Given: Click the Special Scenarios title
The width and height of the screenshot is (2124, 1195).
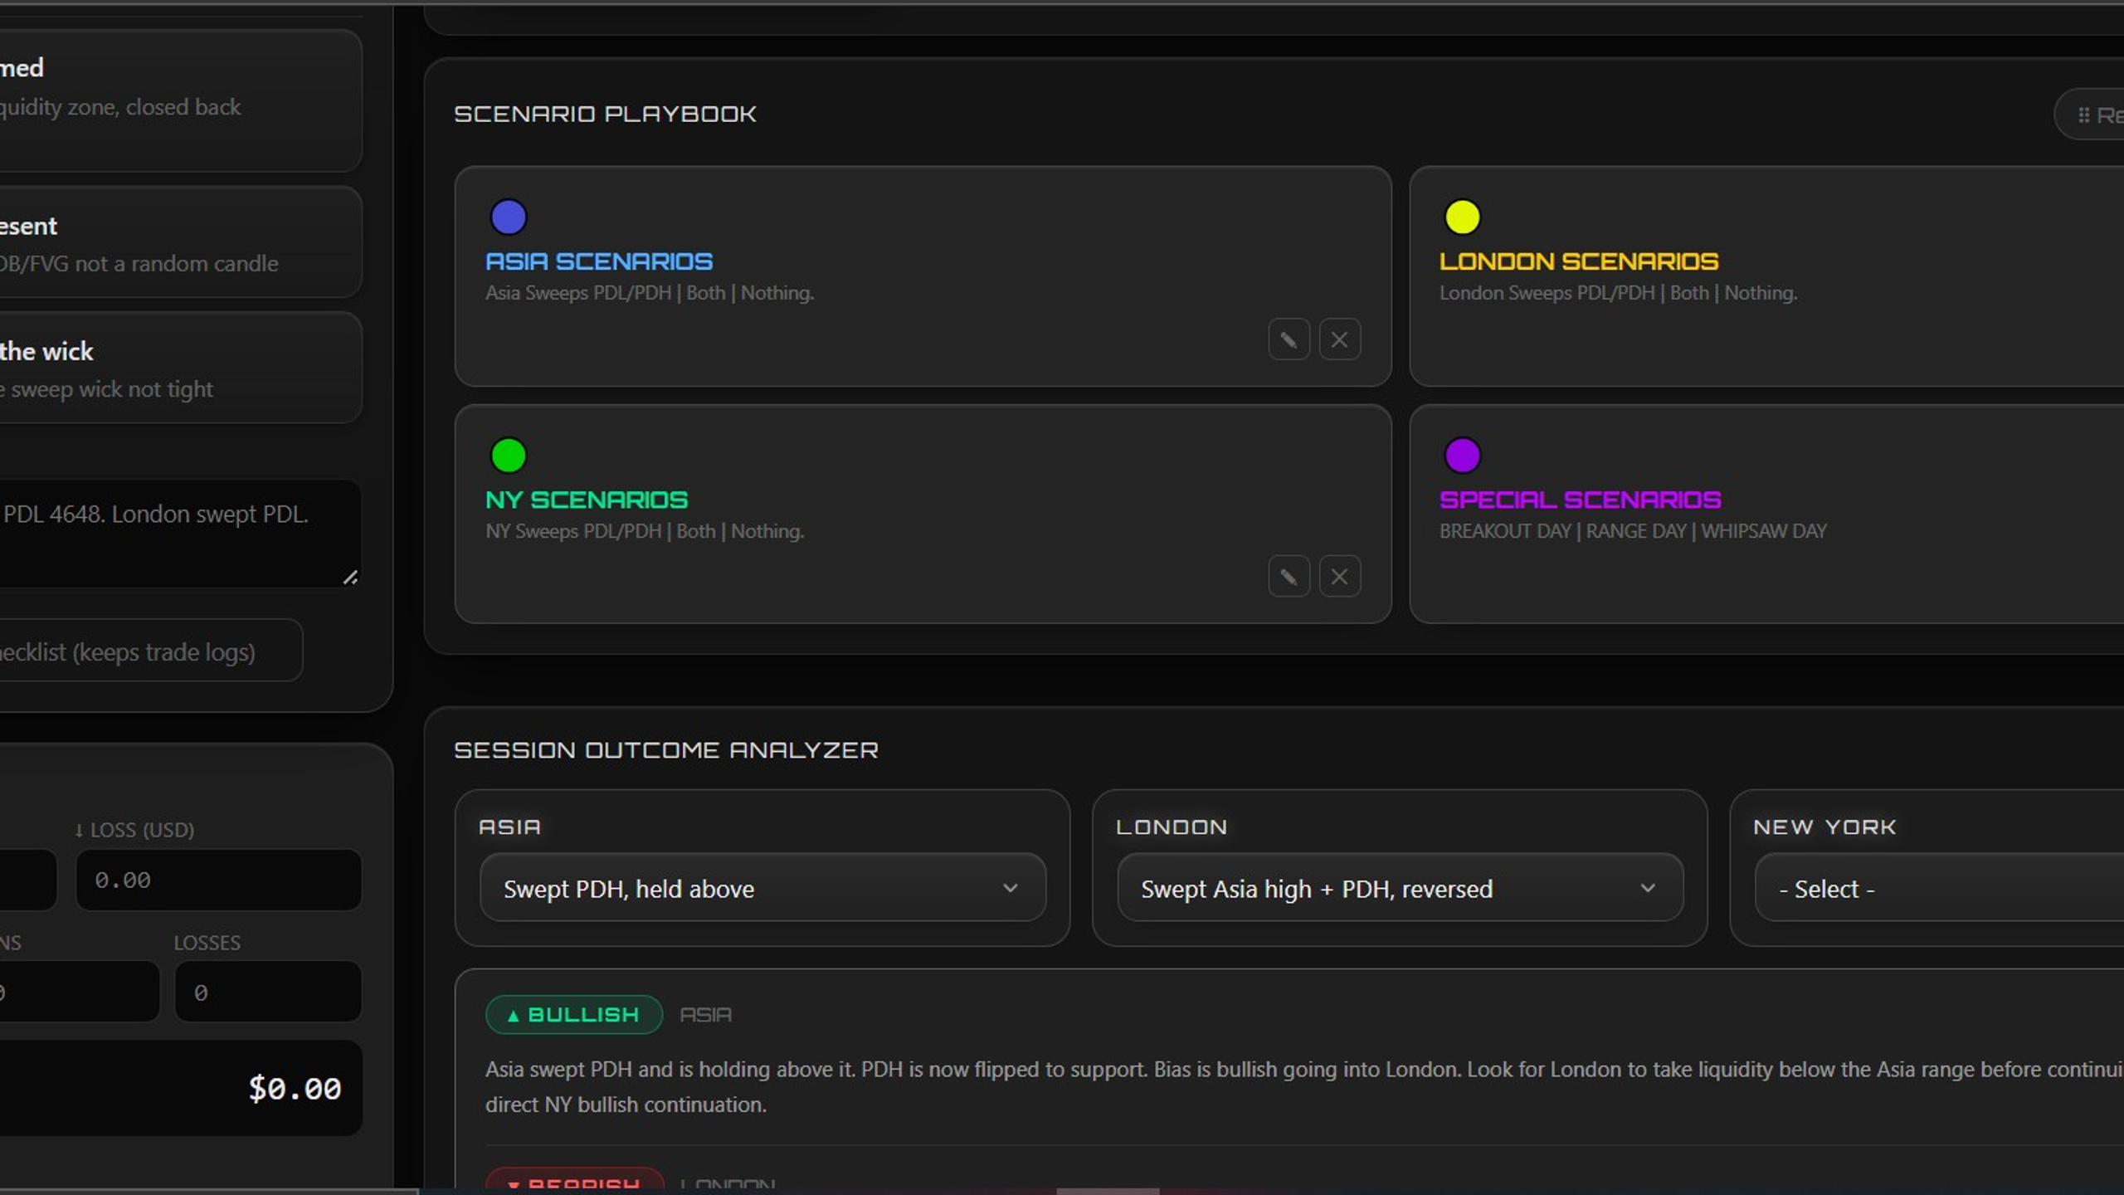Looking at the screenshot, I should point(1581,500).
